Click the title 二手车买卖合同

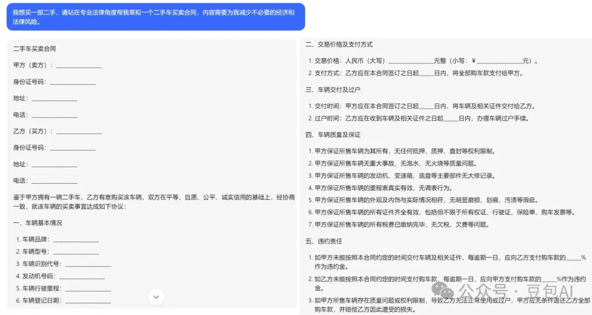point(35,49)
